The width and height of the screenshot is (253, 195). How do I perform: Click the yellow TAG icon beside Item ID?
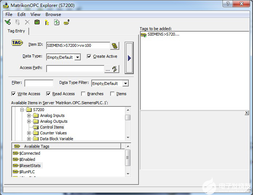tap(17, 43)
